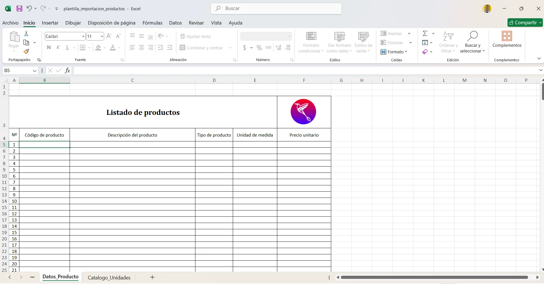Open the Calibri font name dropdown
Image resolution: width=544 pixels, height=284 pixels.
click(x=83, y=36)
